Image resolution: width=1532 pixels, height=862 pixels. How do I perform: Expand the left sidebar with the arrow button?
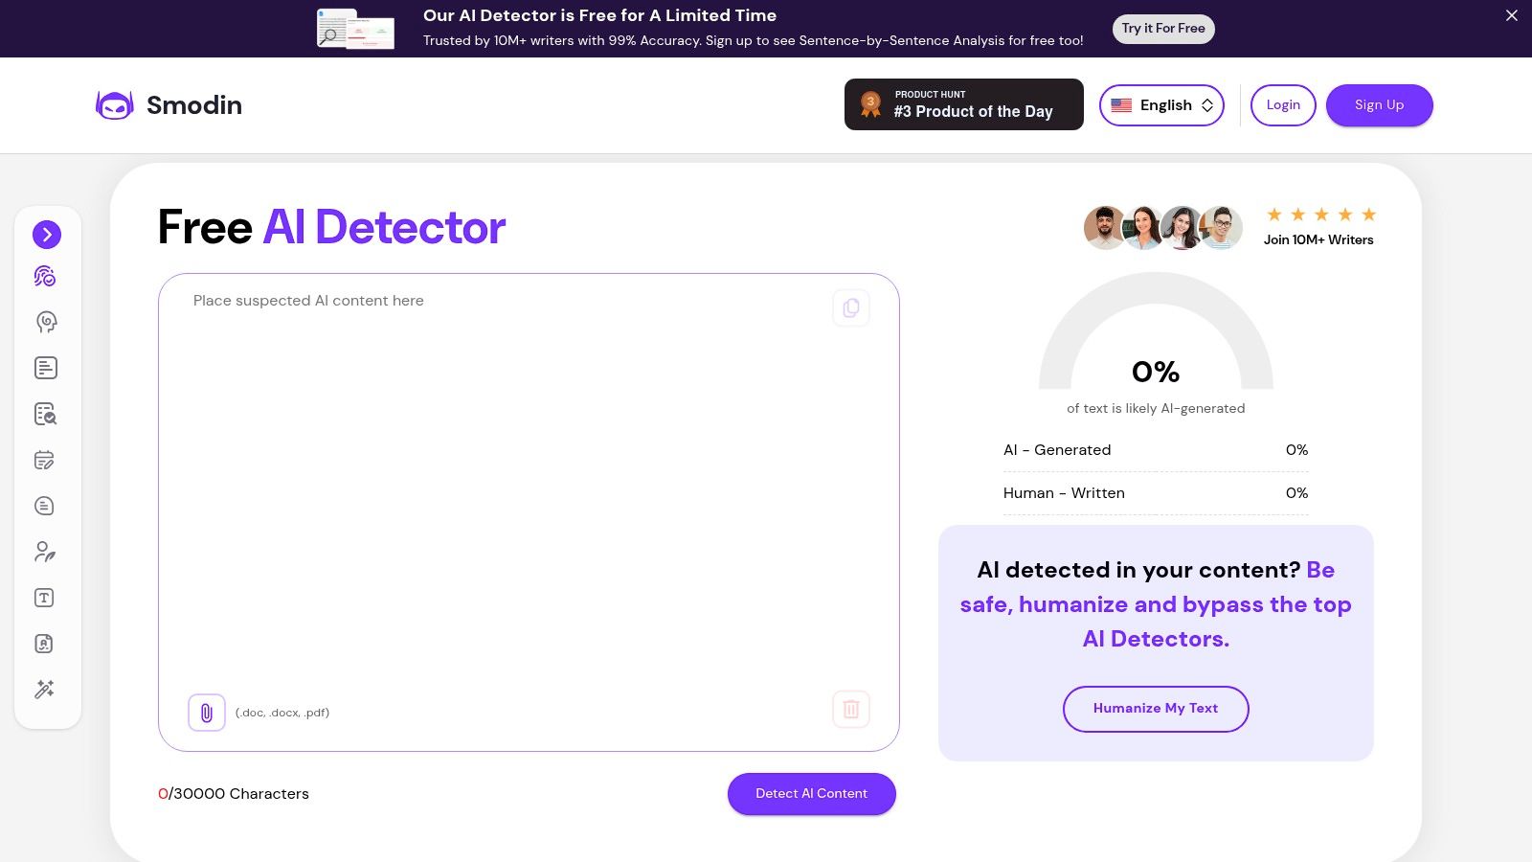[47, 235]
